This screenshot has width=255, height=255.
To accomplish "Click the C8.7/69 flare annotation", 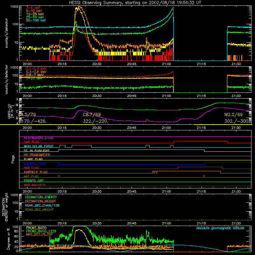I will coord(92,114).
